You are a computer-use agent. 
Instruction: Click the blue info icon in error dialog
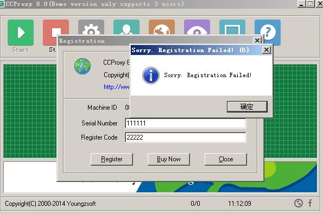(x=151, y=75)
